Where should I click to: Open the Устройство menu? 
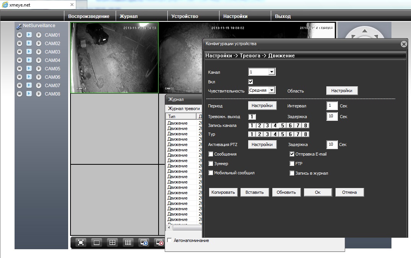click(x=185, y=16)
